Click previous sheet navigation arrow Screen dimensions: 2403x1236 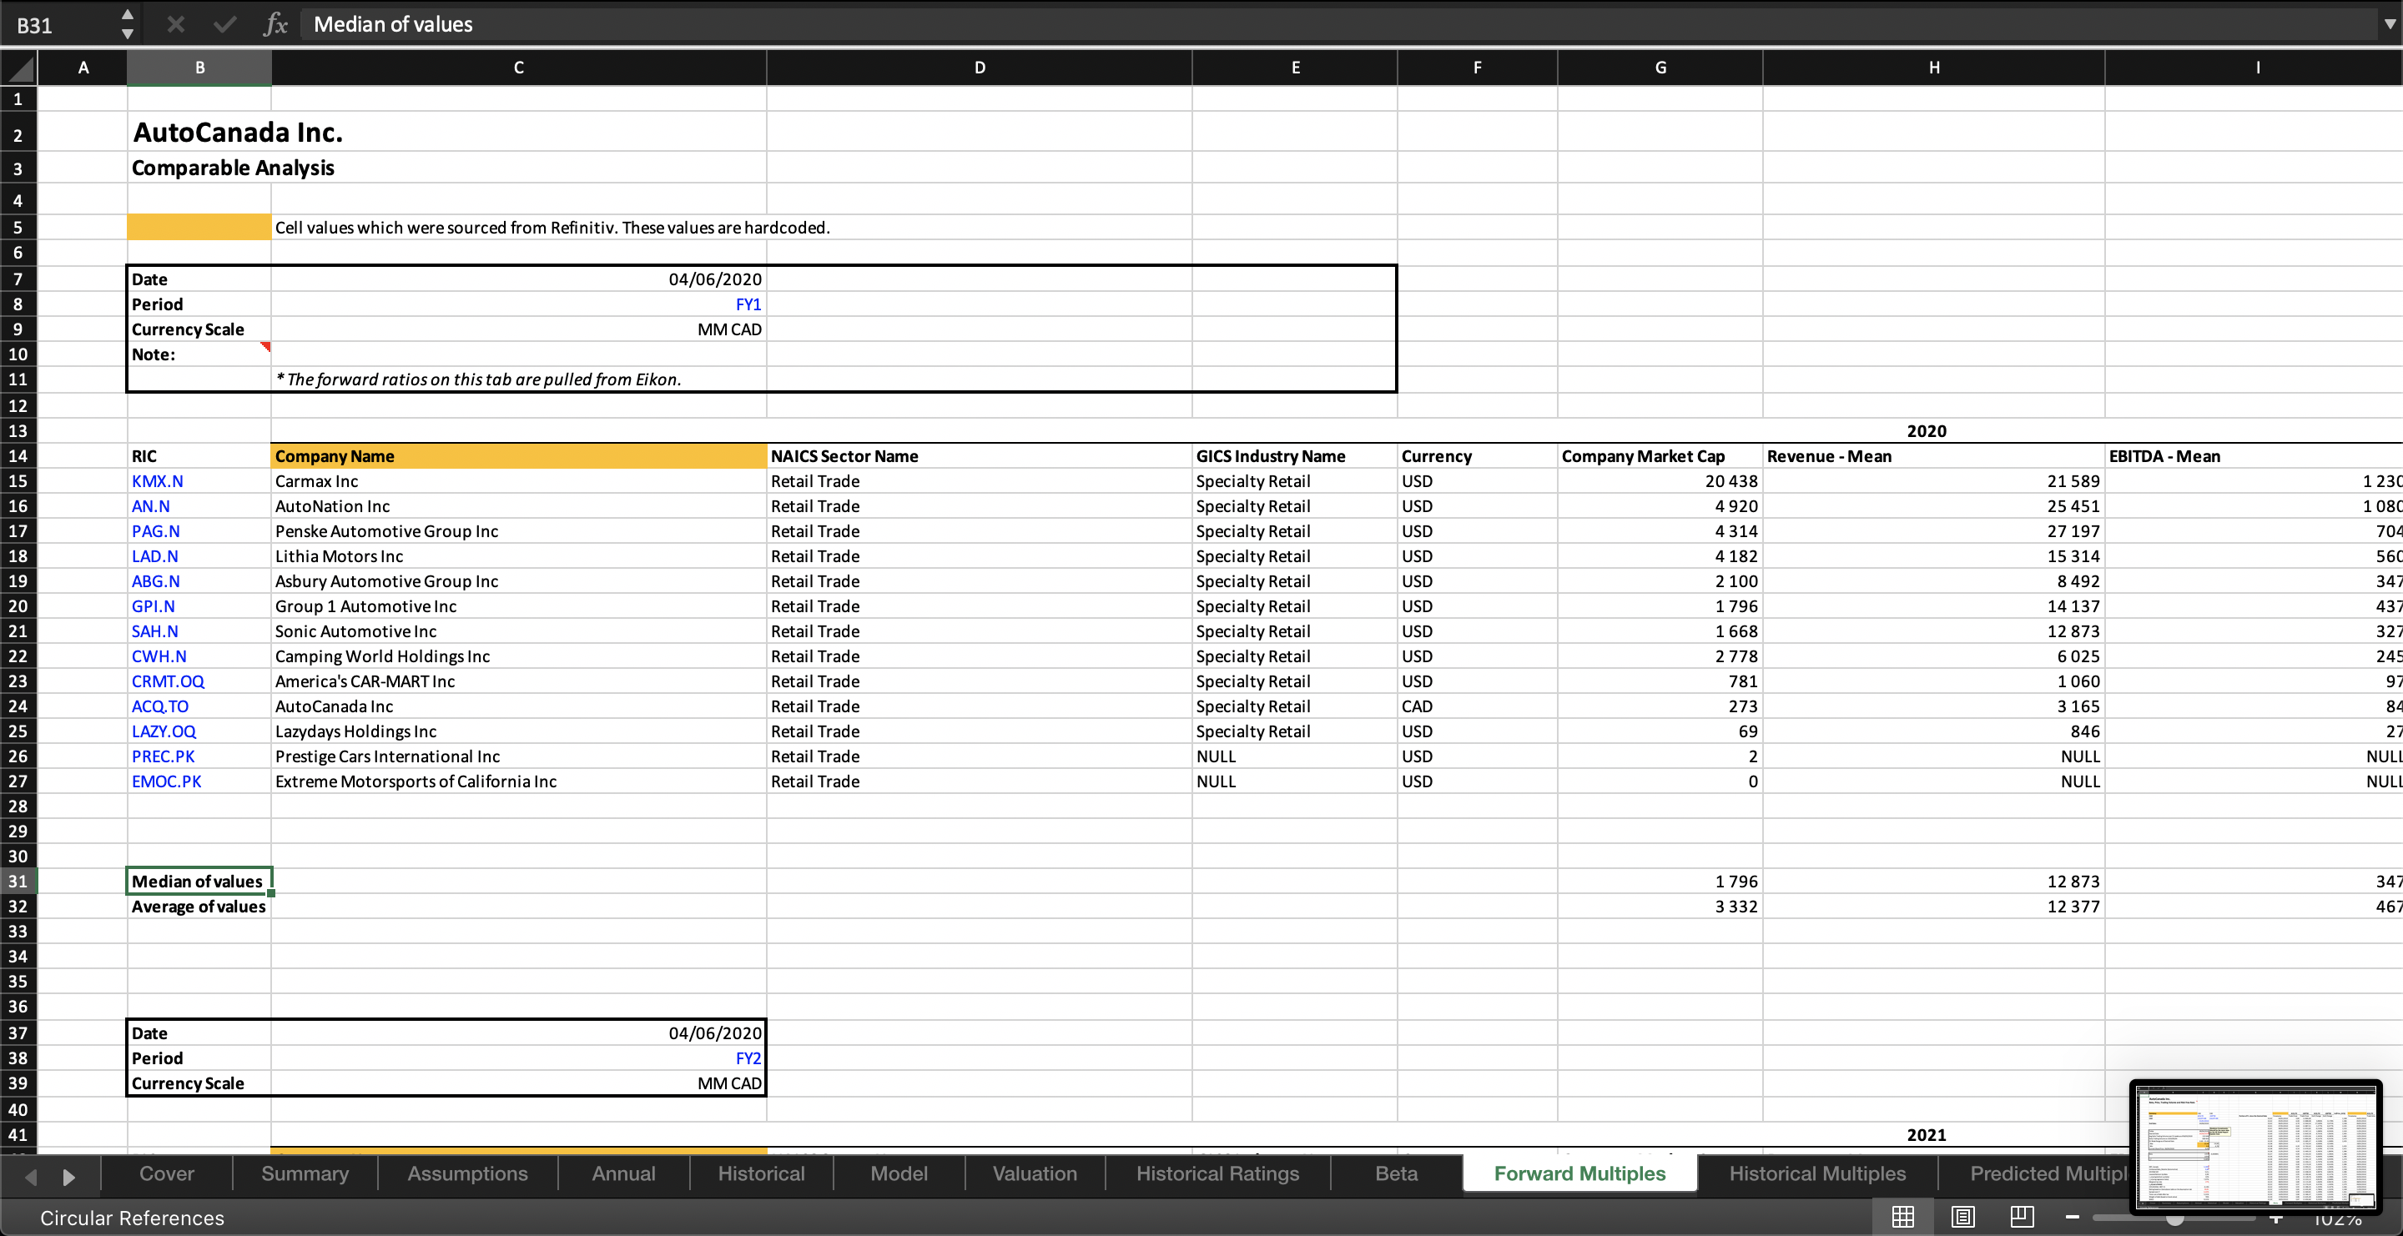(x=31, y=1176)
